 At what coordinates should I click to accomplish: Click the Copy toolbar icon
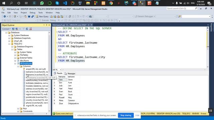[x=70, y=16]
